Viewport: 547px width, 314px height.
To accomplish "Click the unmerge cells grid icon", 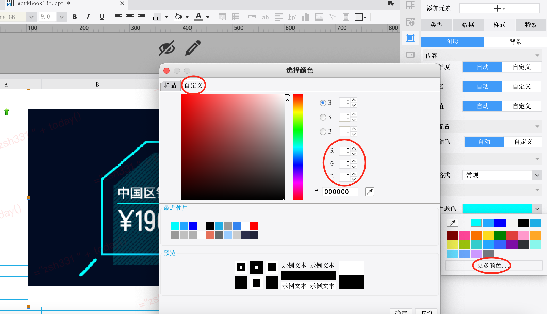I will (x=236, y=17).
